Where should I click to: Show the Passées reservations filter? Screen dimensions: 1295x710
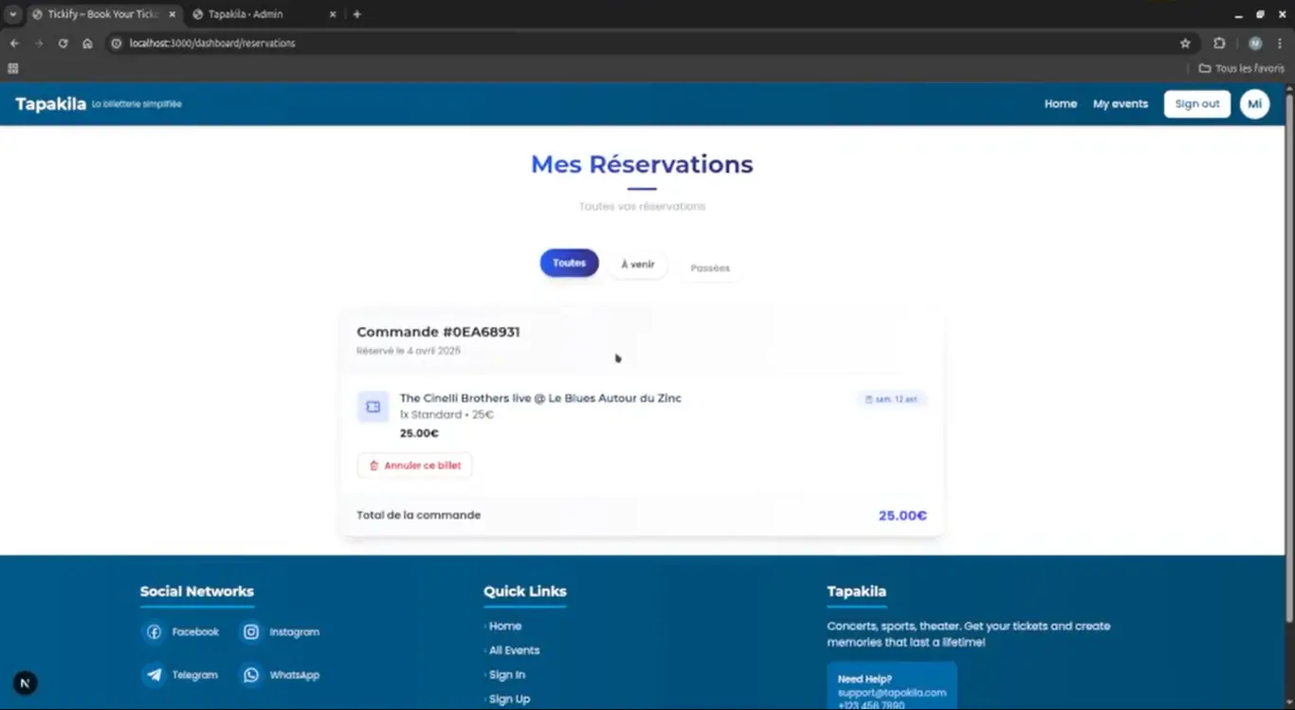click(710, 268)
